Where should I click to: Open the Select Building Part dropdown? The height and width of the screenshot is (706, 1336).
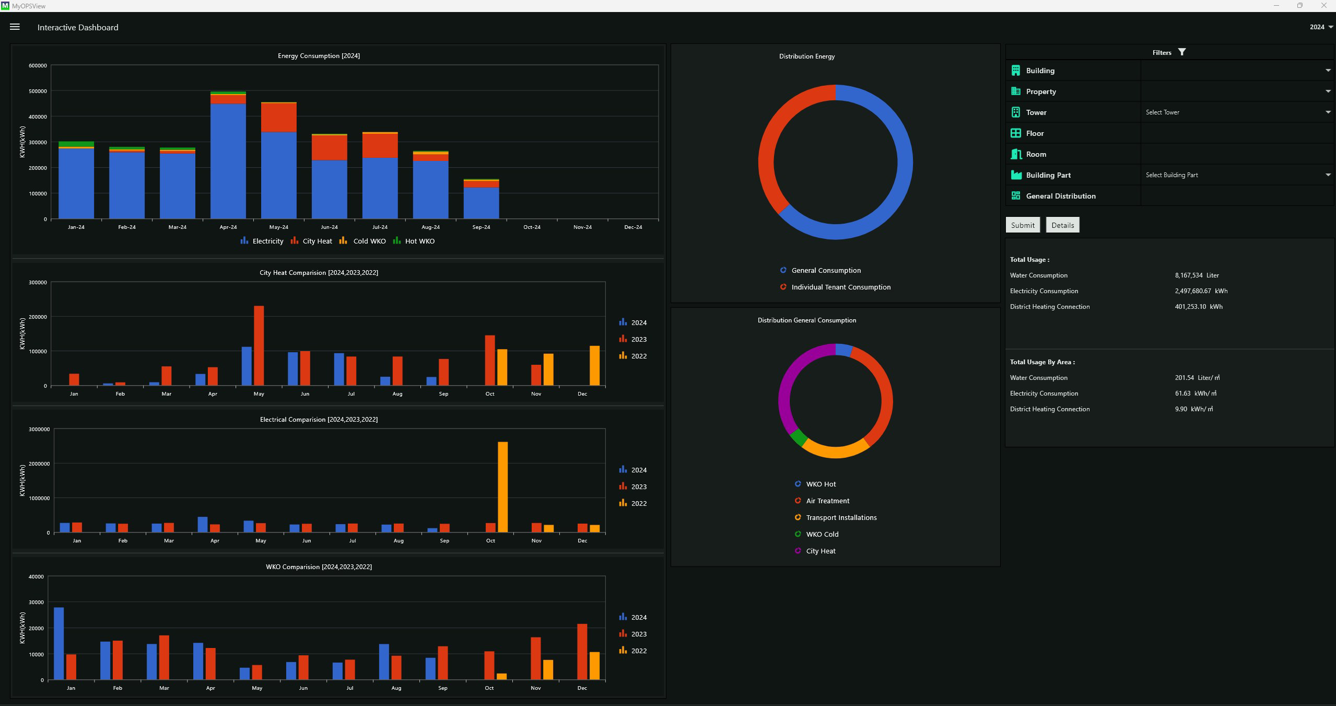pyautogui.click(x=1237, y=175)
